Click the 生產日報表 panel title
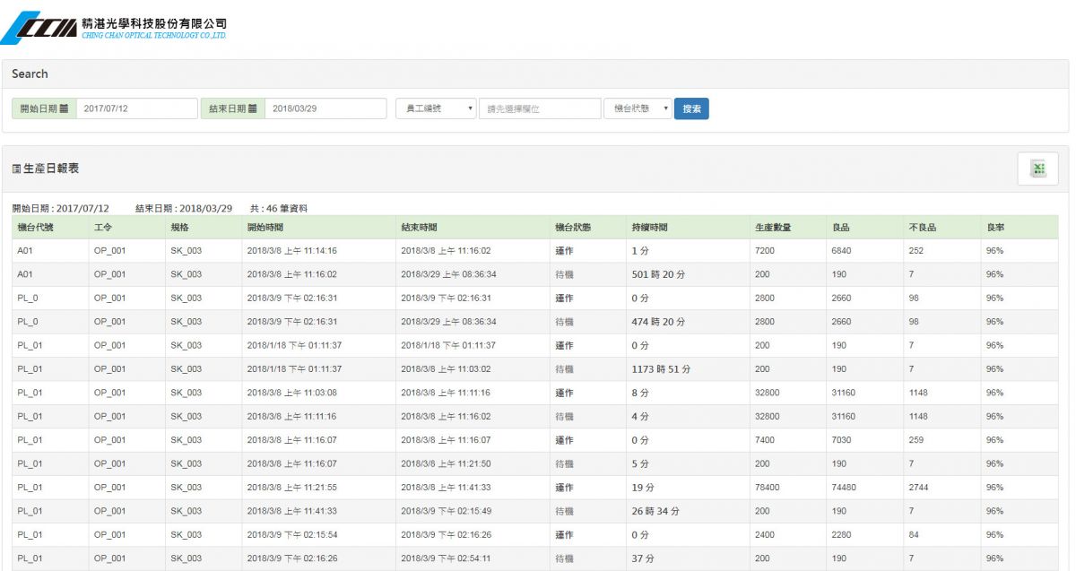The width and height of the screenshot is (1076, 571). pos(46,169)
